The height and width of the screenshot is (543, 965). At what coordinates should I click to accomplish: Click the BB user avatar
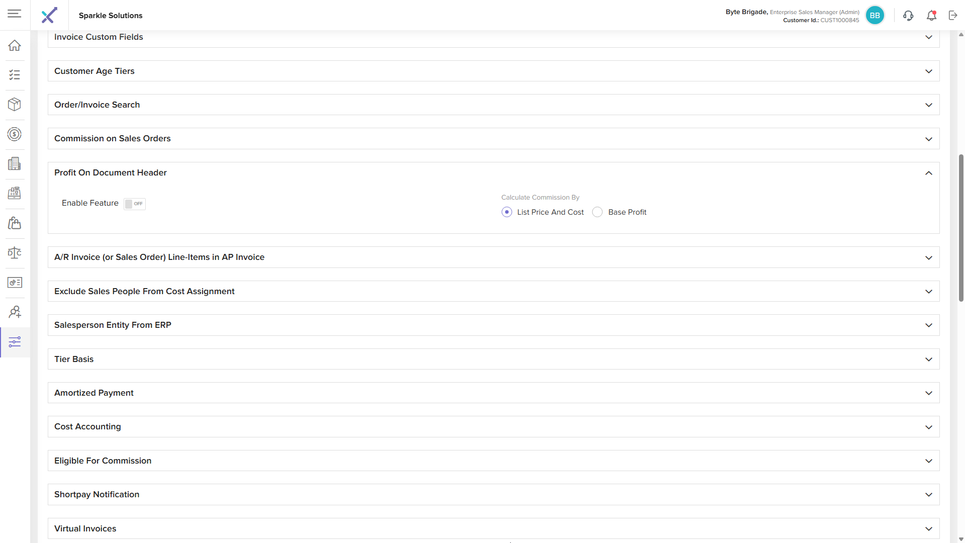click(x=875, y=16)
